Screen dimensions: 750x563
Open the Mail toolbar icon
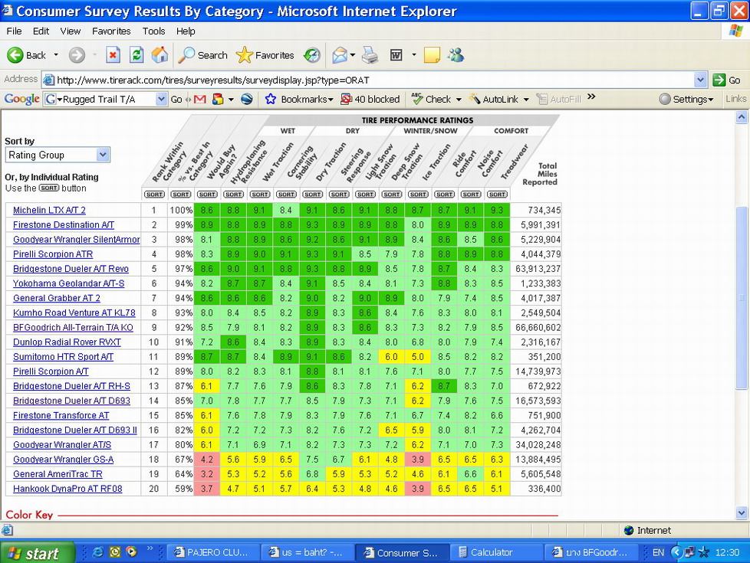pyautogui.click(x=340, y=55)
